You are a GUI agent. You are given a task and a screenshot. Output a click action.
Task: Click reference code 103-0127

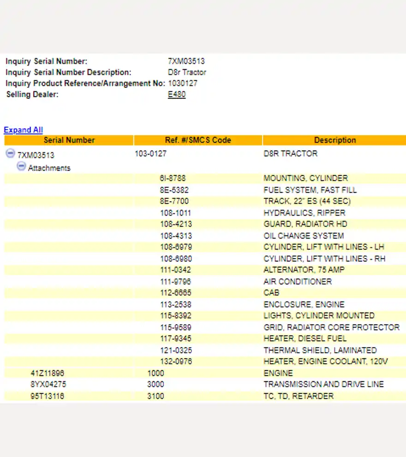click(150, 154)
